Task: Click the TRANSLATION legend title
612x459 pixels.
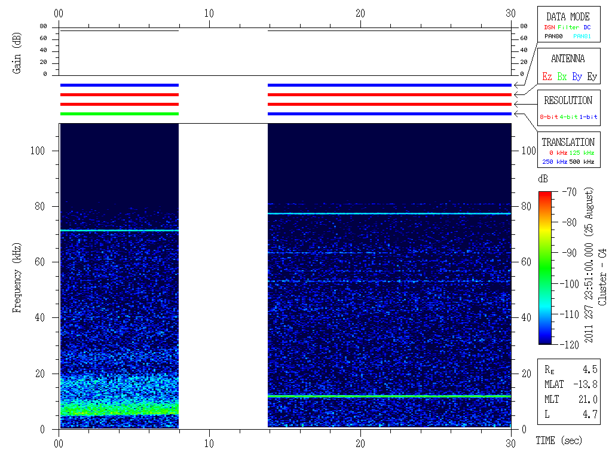Action: (568, 142)
